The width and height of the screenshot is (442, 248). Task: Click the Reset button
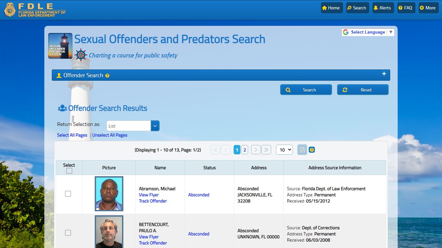363,90
